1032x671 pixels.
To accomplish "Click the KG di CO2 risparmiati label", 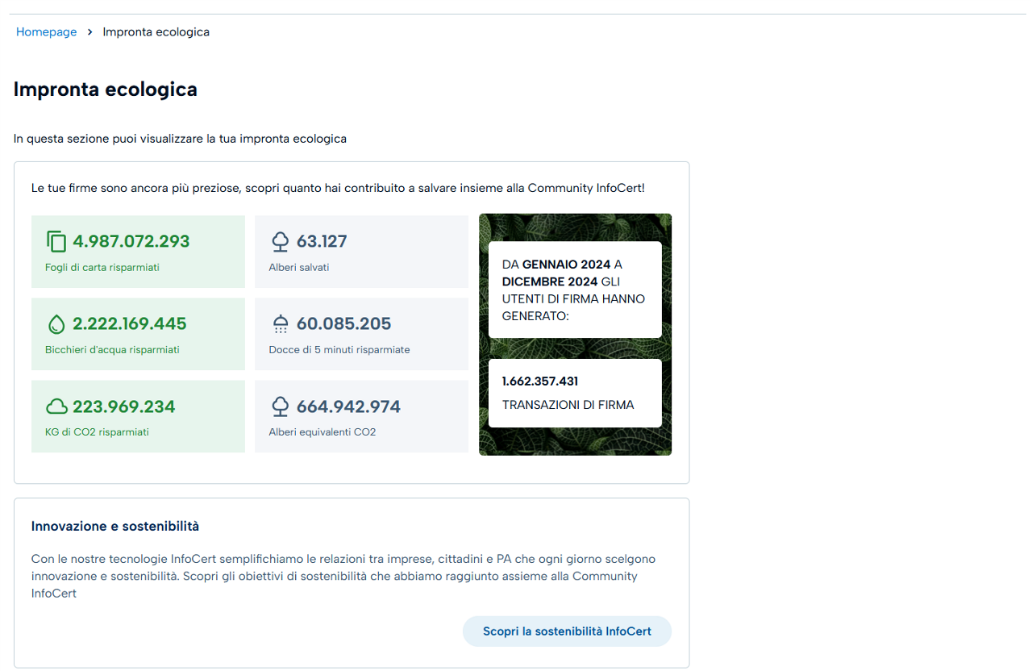I will click(x=97, y=432).
